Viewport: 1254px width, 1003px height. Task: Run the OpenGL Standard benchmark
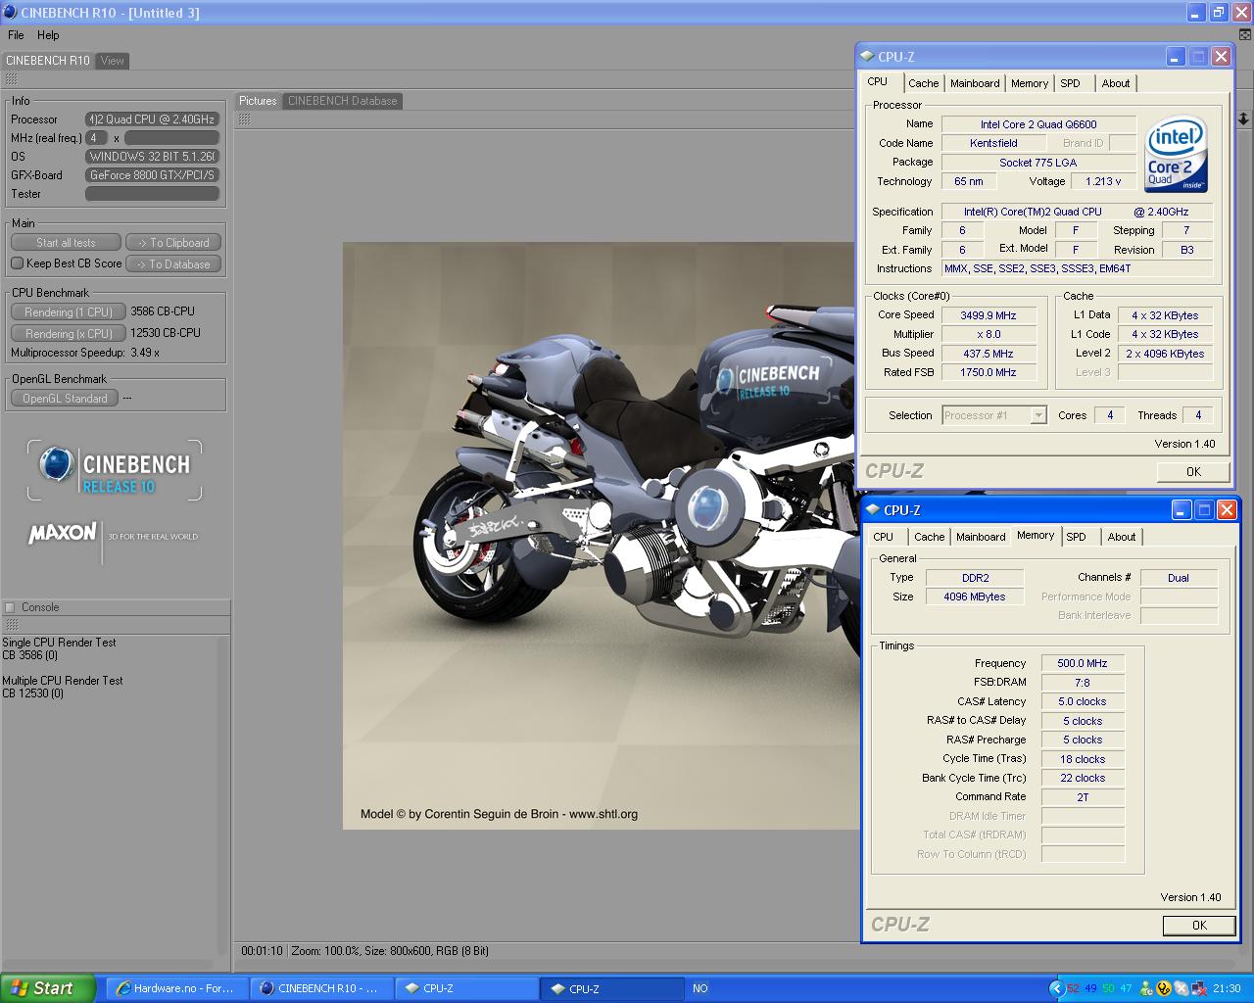(65, 399)
